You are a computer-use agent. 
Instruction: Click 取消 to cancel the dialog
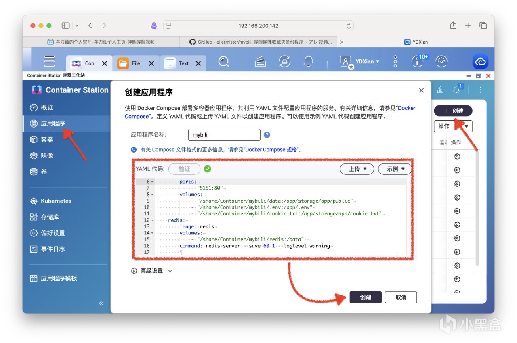[x=401, y=297]
